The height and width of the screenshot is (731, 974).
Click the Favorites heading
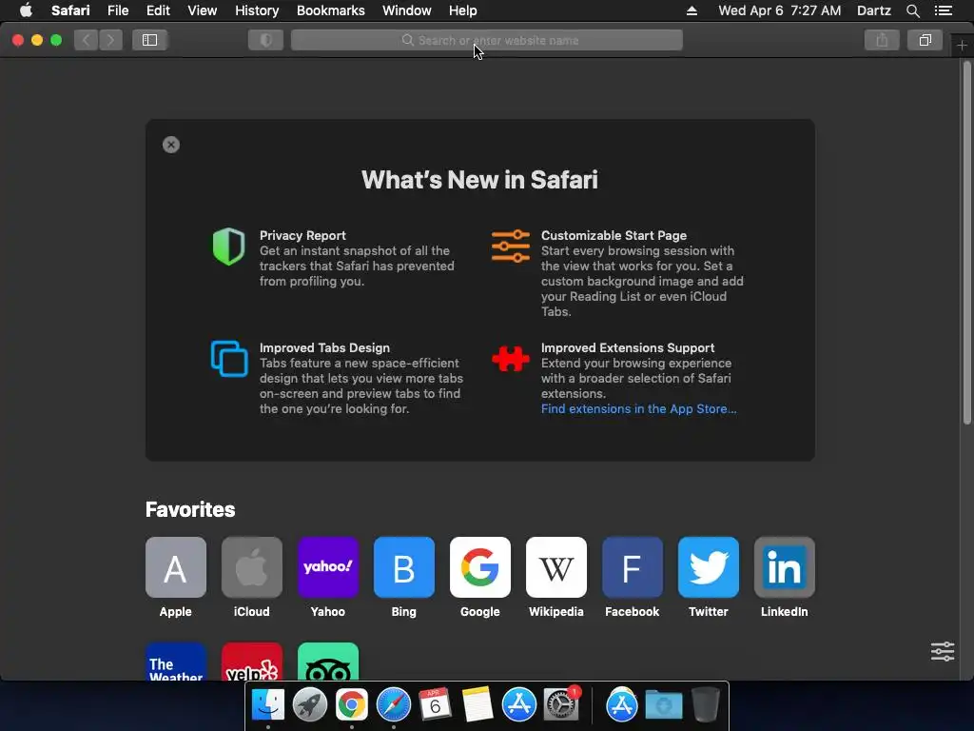point(190,510)
